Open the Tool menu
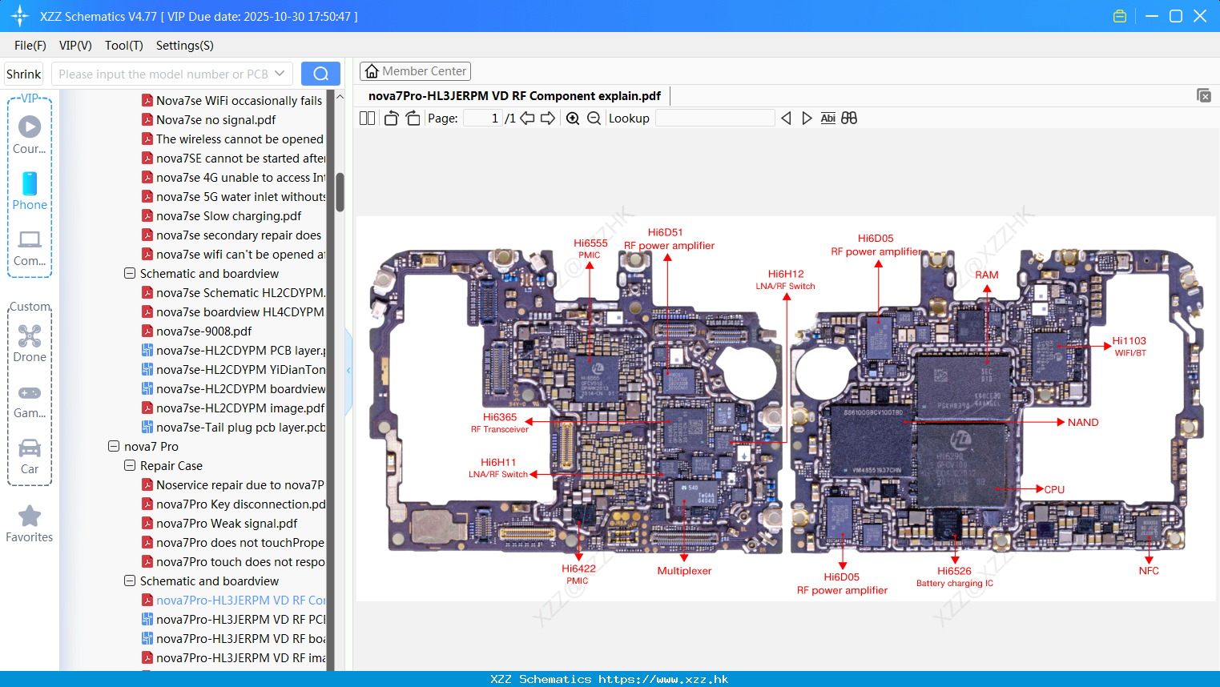This screenshot has width=1220, height=687. tap(124, 46)
